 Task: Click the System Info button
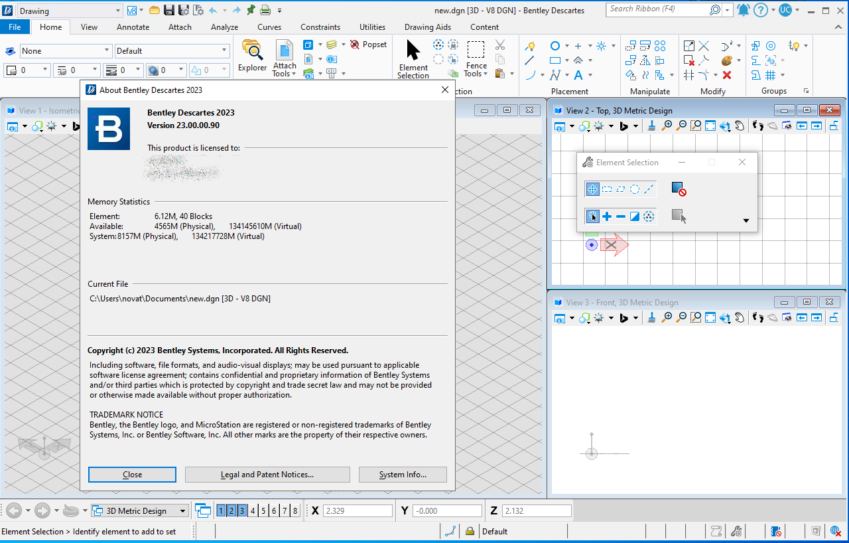403,475
